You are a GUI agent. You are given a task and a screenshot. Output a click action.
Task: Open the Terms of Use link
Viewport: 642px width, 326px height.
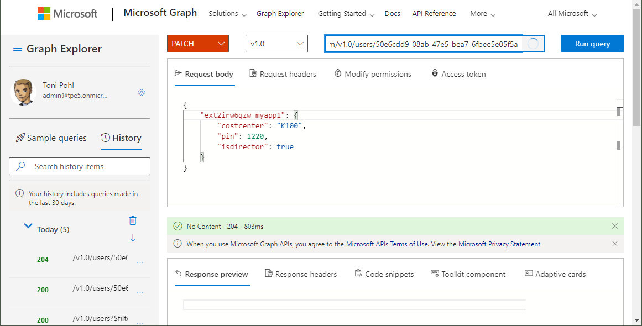409,244
